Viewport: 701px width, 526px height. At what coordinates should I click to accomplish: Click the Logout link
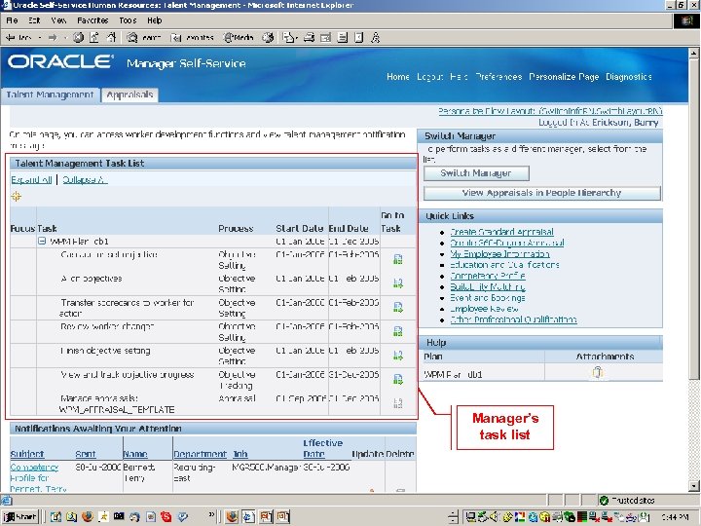click(429, 77)
